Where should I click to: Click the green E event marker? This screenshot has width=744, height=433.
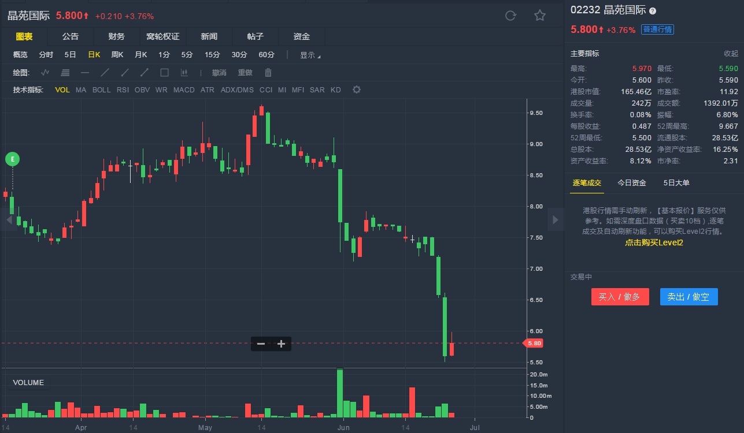click(x=13, y=159)
